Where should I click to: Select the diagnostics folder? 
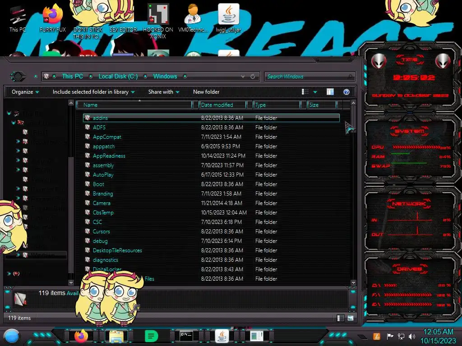tap(211, 260)
